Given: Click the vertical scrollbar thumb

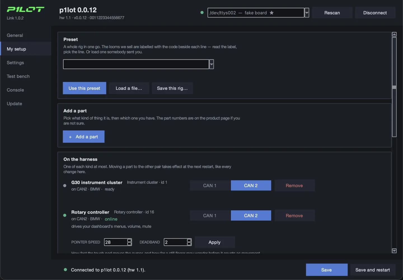Looking at the screenshot, I should click(394, 87).
